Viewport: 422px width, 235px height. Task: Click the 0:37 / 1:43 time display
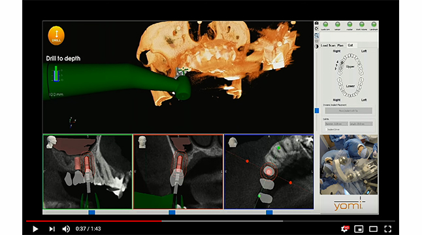click(x=88, y=229)
